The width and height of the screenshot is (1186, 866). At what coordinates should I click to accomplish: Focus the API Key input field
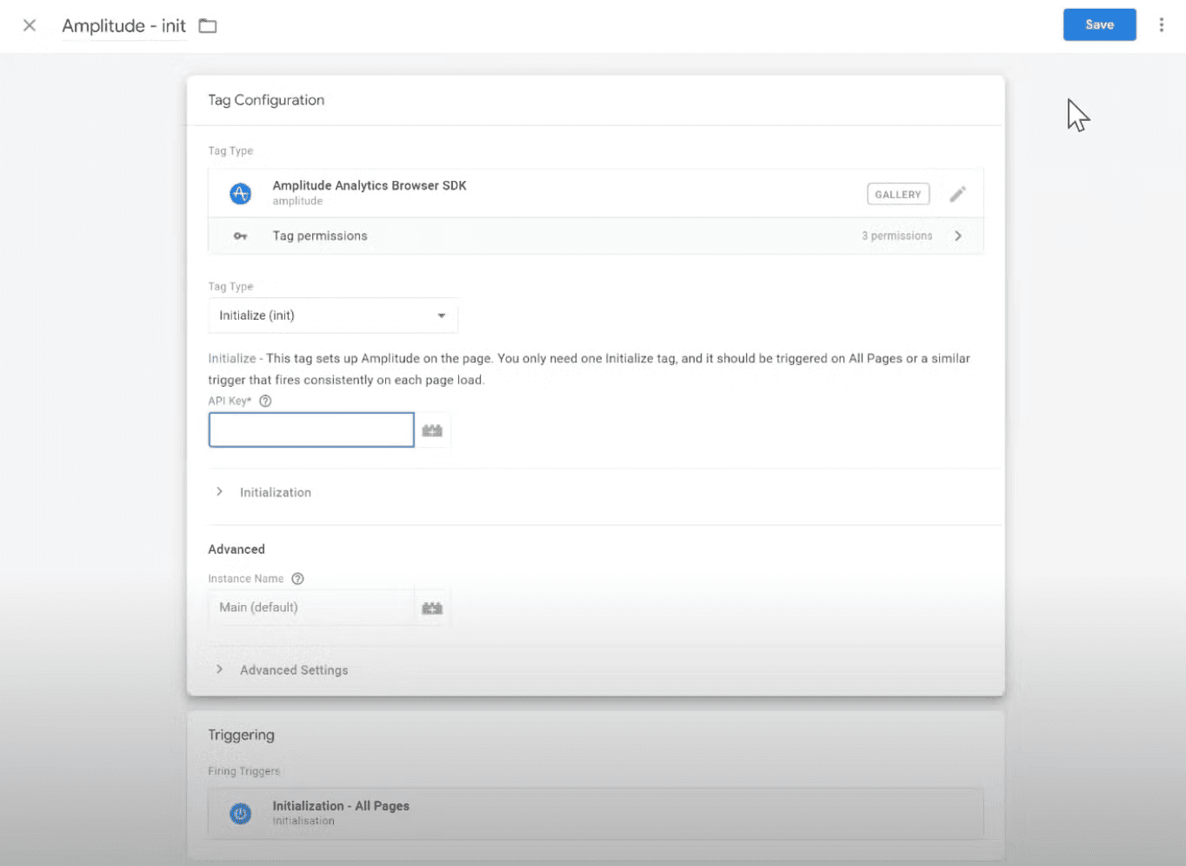point(311,430)
